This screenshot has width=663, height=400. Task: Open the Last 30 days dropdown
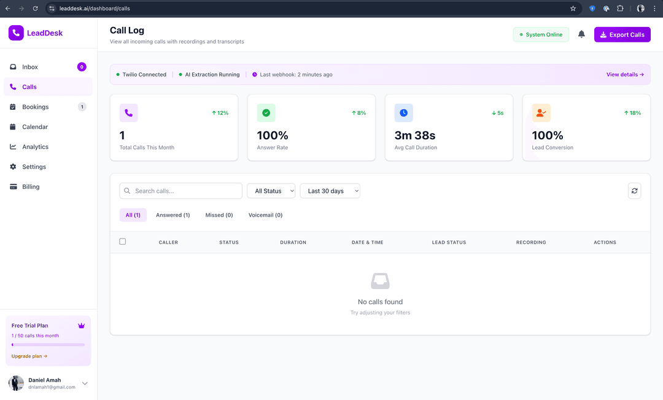pos(330,191)
